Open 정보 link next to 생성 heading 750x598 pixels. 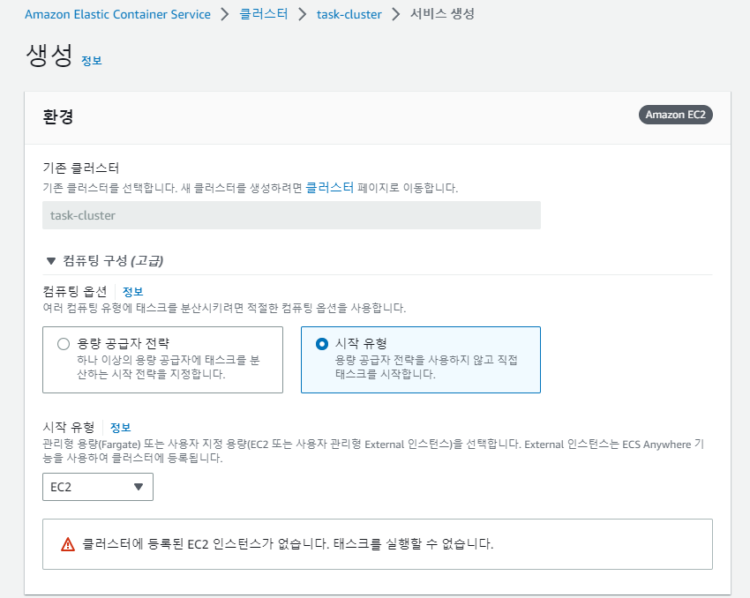(x=92, y=61)
